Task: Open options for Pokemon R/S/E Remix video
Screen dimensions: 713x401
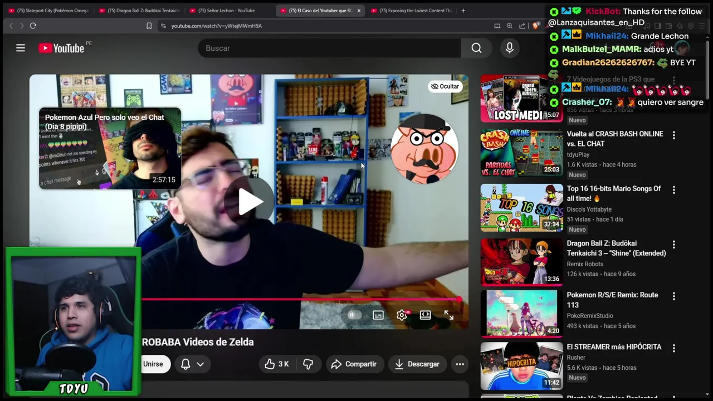Action: (x=673, y=296)
